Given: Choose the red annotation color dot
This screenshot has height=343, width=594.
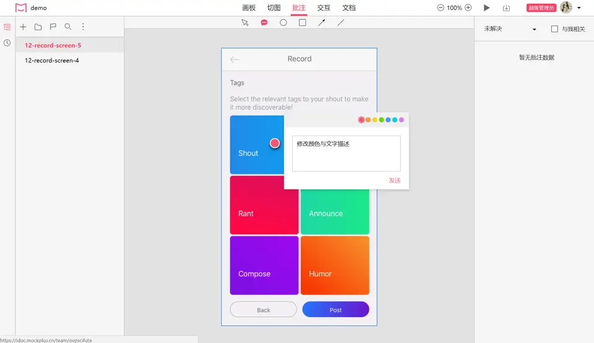Looking at the screenshot, I should (x=361, y=119).
